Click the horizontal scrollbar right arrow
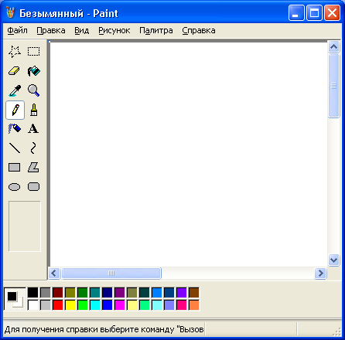This screenshot has width=345, height=340. (320, 273)
